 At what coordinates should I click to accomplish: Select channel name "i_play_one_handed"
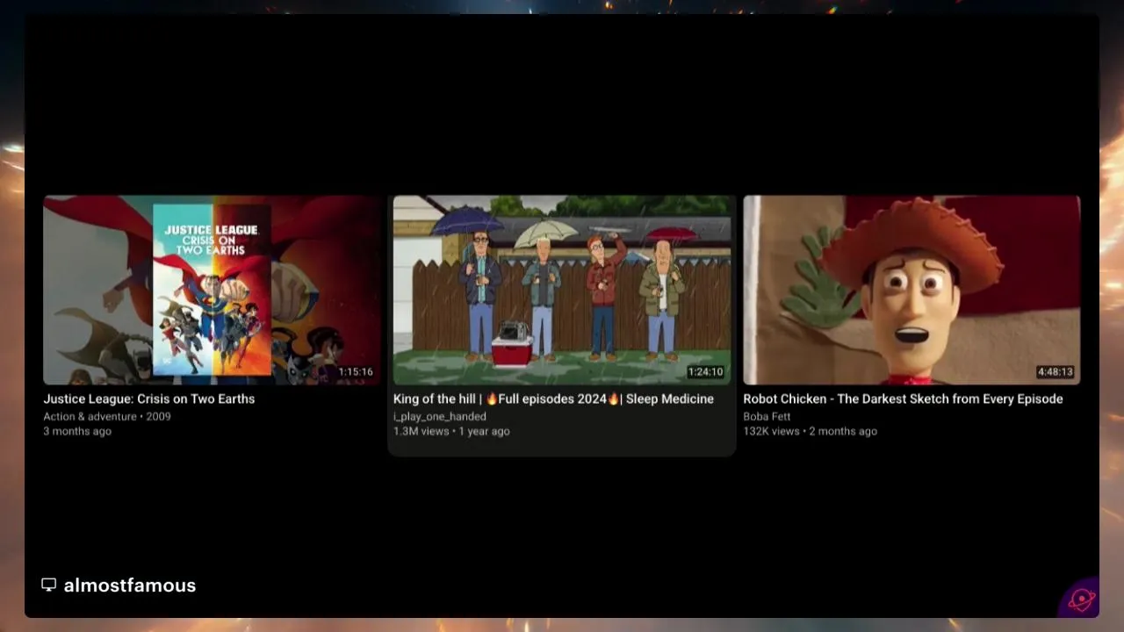click(x=440, y=416)
